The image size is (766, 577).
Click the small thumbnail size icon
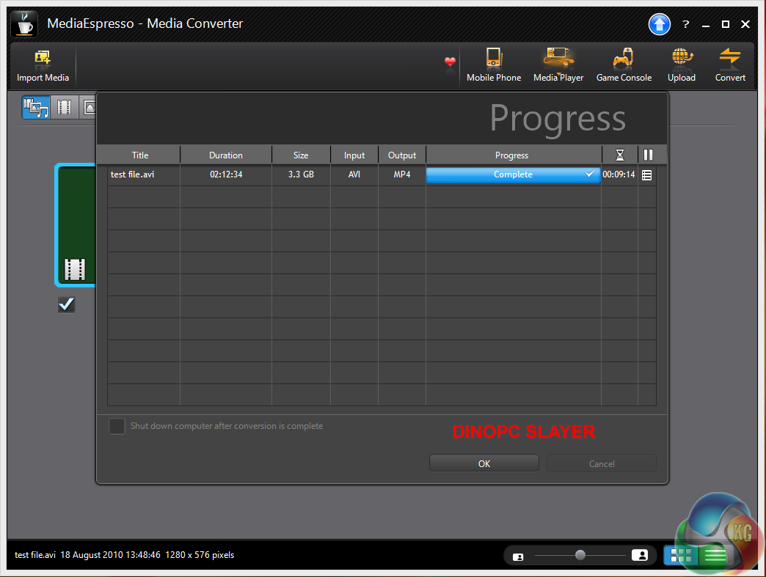pyautogui.click(x=518, y=556)
